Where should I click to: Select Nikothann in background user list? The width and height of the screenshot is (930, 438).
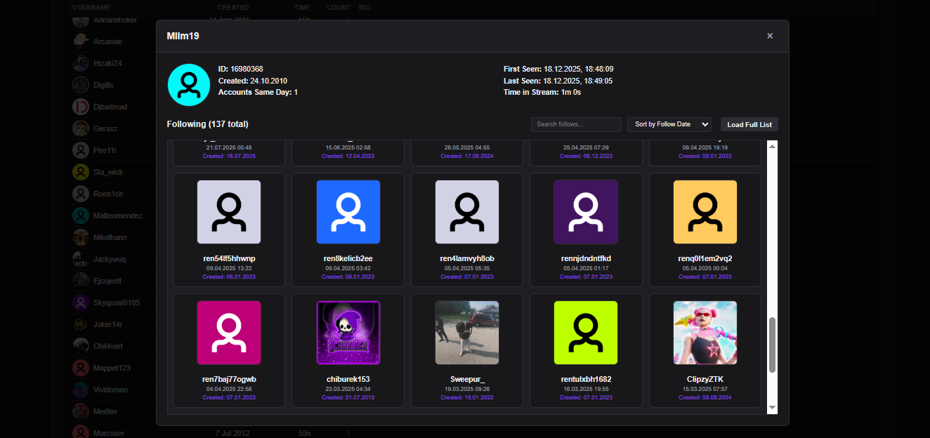pyautogui.click(x=110, y=237)
